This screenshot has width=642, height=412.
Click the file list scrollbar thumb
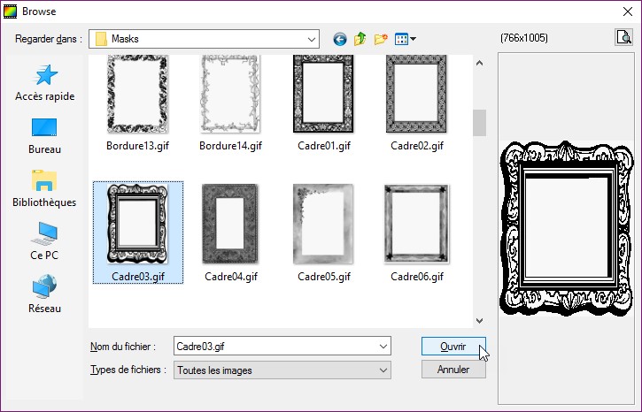pyautogui.click(x=479, y=123)
